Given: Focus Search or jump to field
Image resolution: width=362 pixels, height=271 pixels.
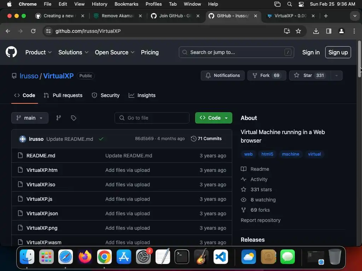Looking at the screenshot, I should 236,52.
